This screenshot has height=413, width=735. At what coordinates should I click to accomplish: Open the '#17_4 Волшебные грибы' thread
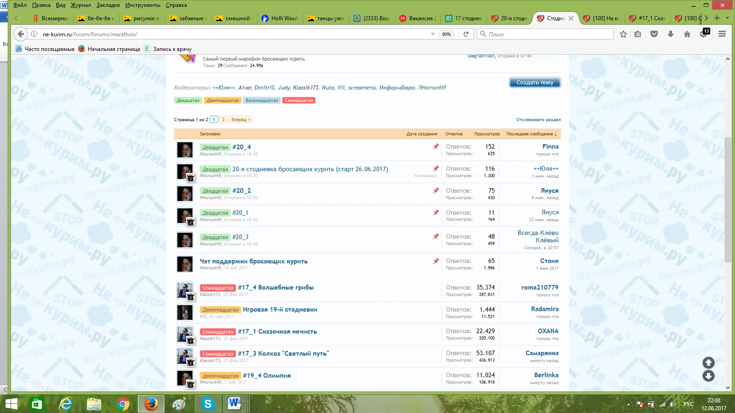coord(276,288)
